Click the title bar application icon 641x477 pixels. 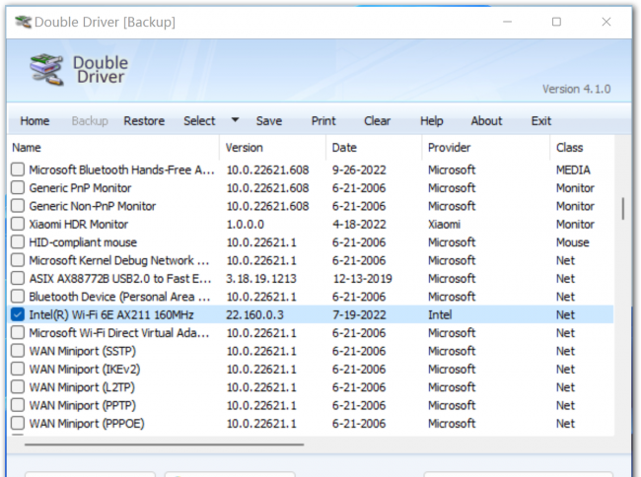coord(23,22)
